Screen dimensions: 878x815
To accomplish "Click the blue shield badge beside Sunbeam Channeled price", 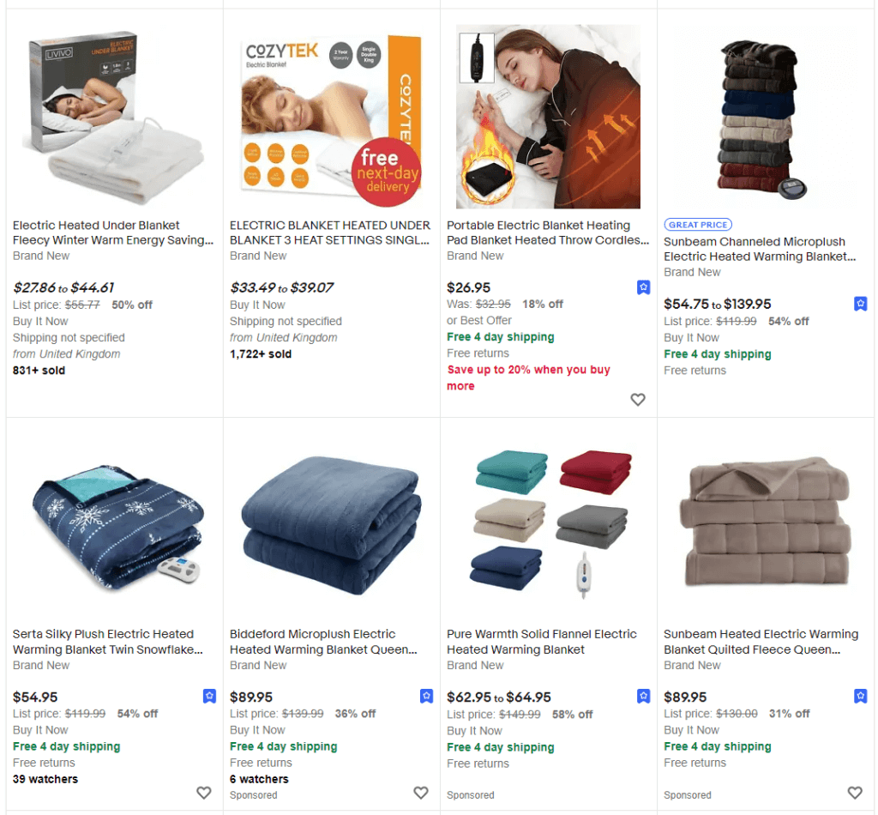I will click(x=861, y=304).
